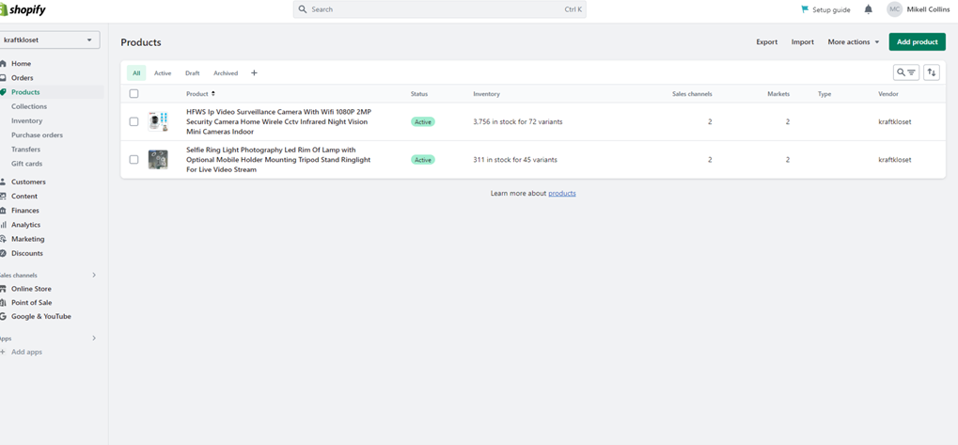Click the Setup guide flag icon
958x445 pixels.
tap(805, 9)
